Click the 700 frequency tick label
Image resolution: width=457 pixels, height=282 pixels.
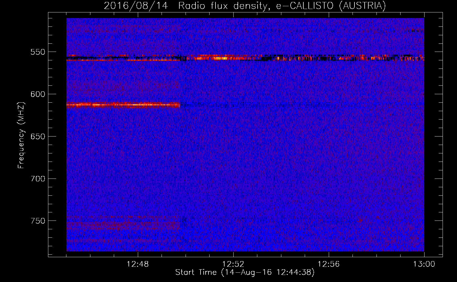[x=38, y=179]
